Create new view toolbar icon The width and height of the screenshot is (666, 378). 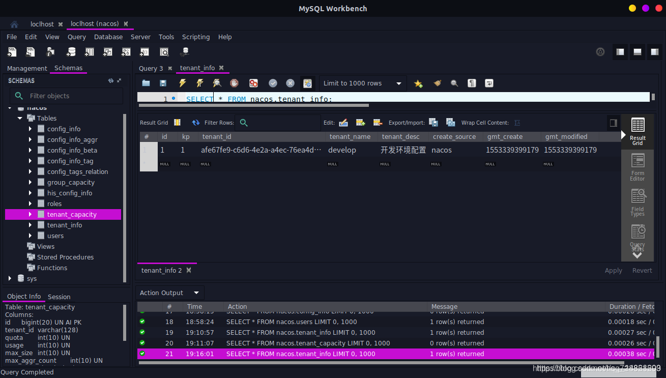[x=108, y=52]
